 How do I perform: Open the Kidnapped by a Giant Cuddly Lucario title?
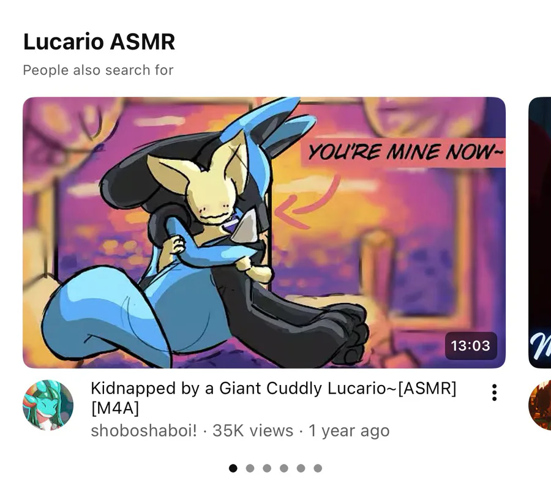click(x=274, y=398)
